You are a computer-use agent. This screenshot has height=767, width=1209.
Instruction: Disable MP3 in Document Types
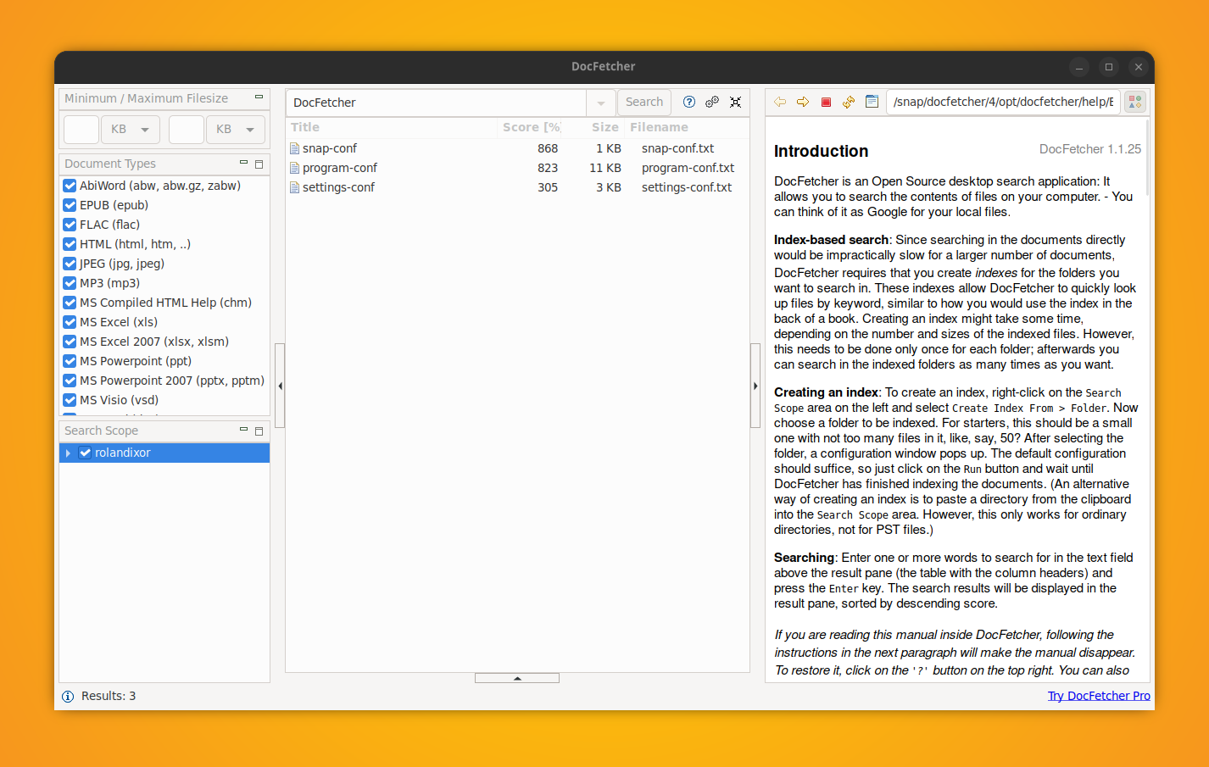click(70, 282)
